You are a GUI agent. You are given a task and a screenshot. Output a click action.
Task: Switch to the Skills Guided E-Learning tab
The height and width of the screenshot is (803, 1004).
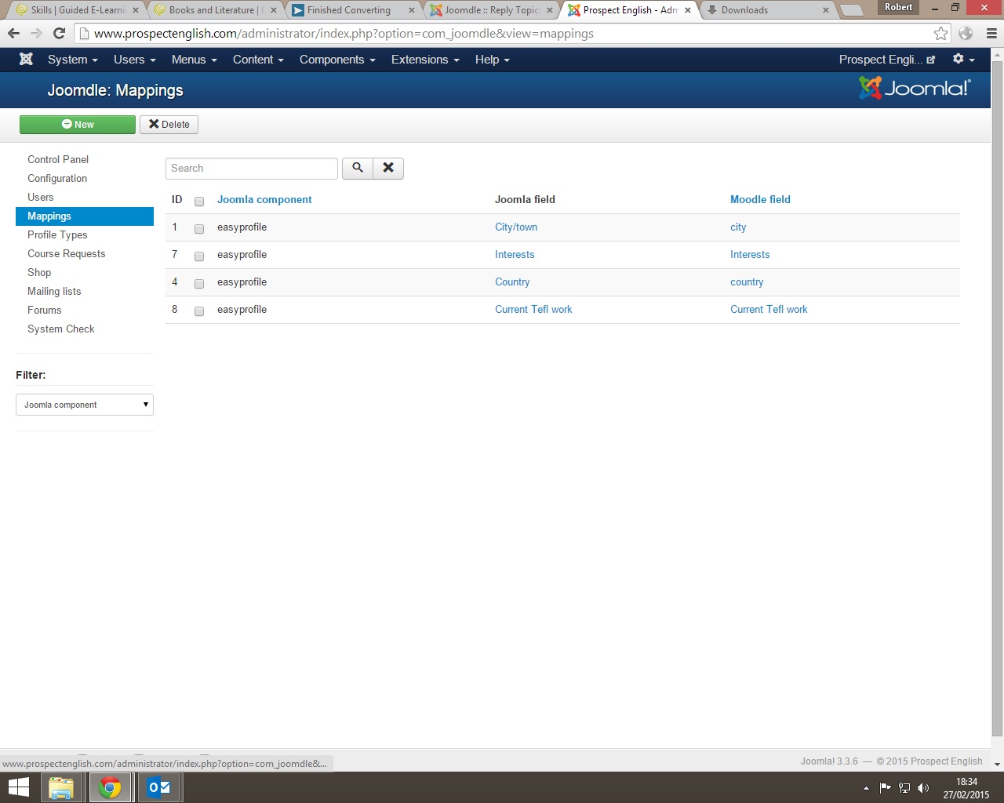coord(77,10)
